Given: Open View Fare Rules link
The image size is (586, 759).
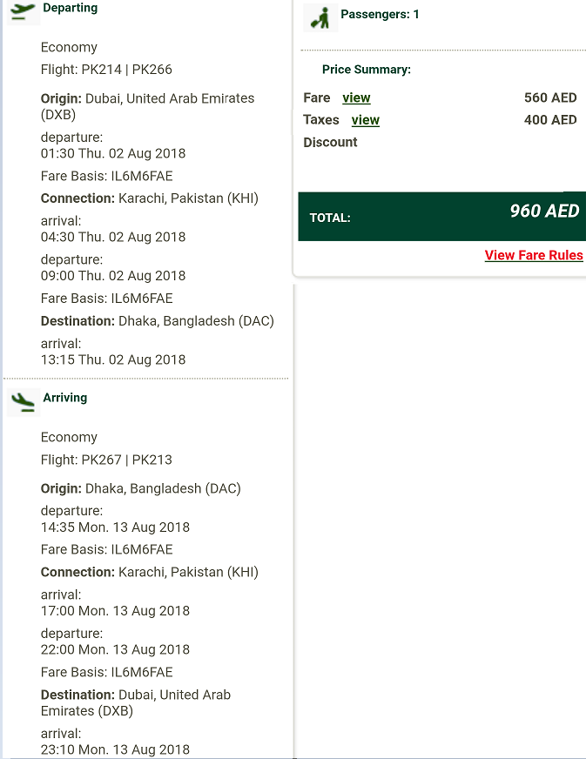Looking at the screenshot, I should click(534, 255).
